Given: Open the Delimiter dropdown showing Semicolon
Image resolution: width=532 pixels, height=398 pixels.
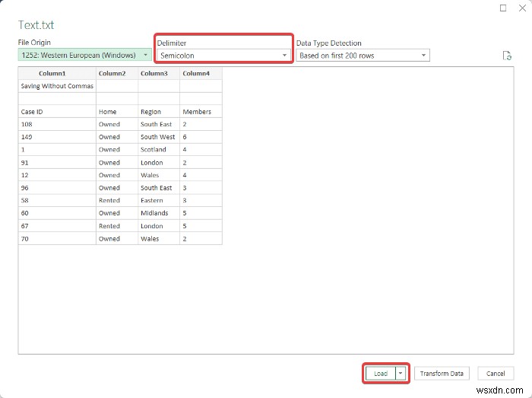Looking at the screenshot, I should pyautogui.click(x=223, y=56).
